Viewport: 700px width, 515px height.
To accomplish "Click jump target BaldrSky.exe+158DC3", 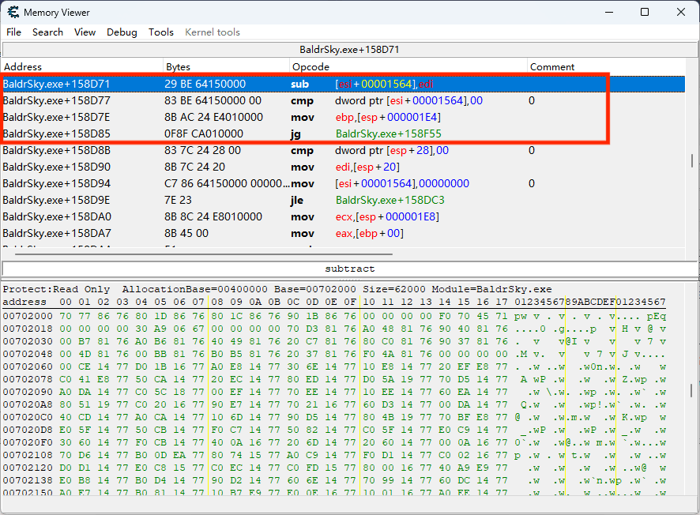I will coord(390,200).
